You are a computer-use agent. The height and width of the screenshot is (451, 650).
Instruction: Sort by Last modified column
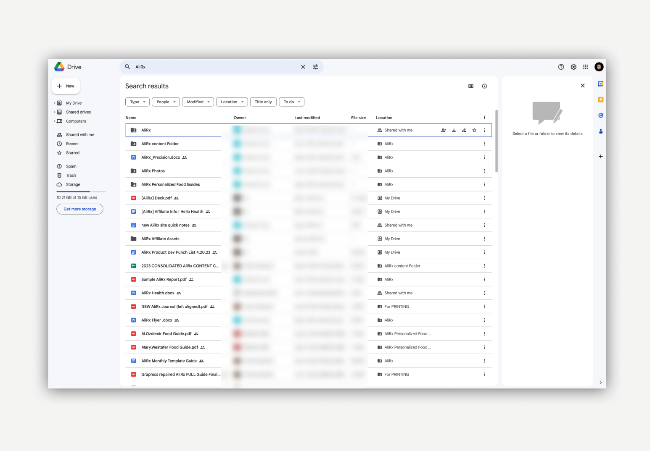[x=307, y=118]
